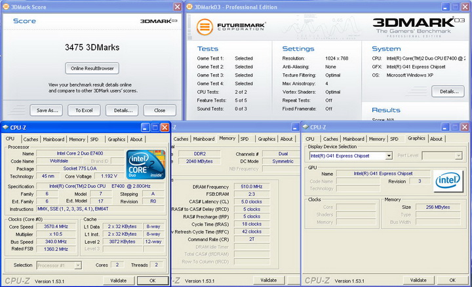472x287 pixels.
Task: Click the 3DMark03 Professional Edition title icon
Action: (189, 7)
